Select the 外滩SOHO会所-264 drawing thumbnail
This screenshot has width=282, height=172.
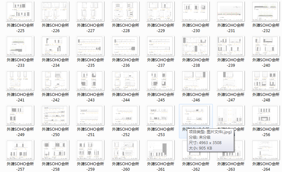pyautogui.click(x=266, y=150)
